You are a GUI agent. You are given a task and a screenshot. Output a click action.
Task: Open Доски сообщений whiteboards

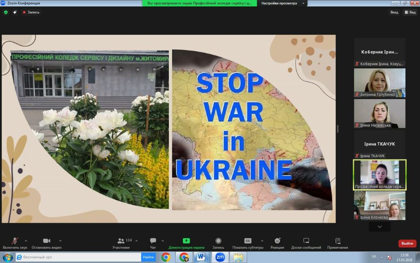pyautogui.click(x=306, y=241)
